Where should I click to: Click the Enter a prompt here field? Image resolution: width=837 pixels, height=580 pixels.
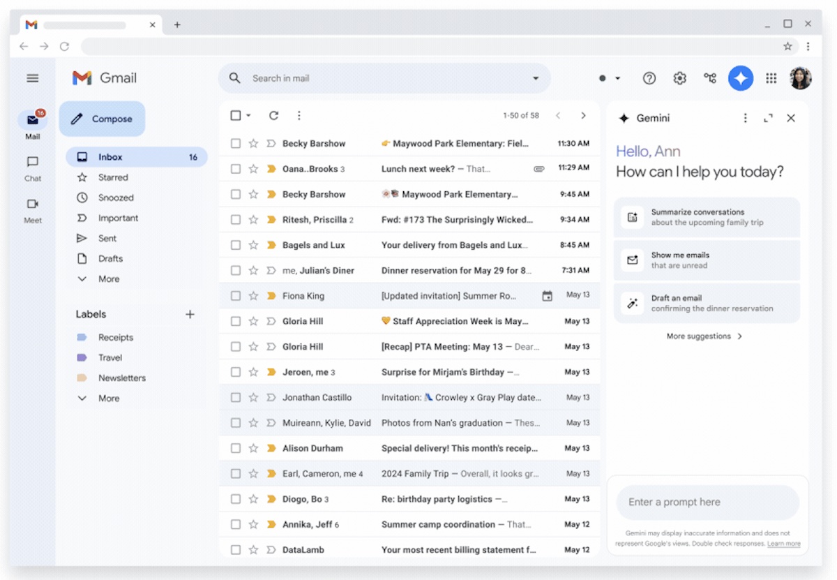[x=707, y=502]
